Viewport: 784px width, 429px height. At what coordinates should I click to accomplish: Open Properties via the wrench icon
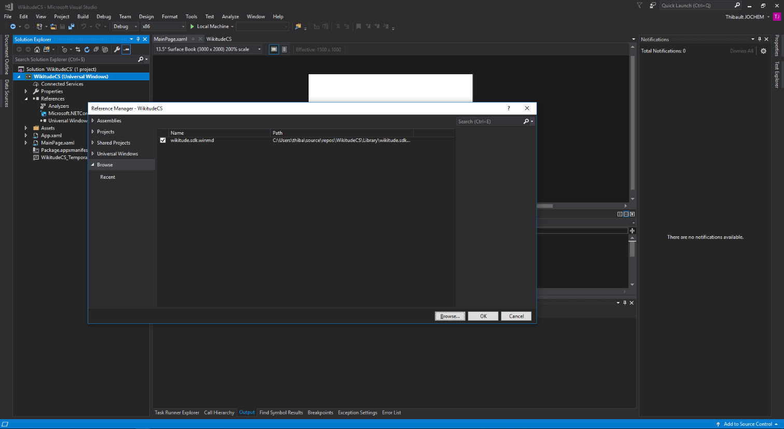click(117, 50)
